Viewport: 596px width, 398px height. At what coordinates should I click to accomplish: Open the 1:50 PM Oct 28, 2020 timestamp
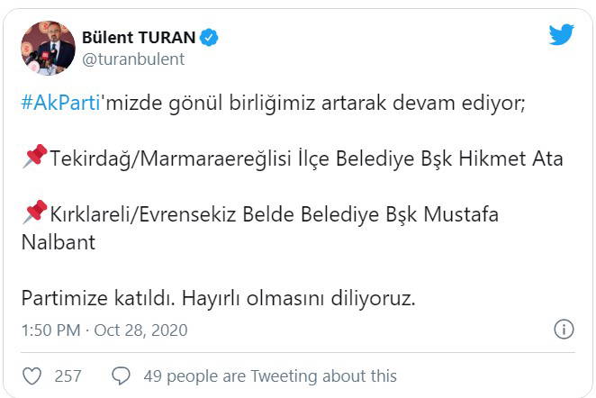point(104,330)
